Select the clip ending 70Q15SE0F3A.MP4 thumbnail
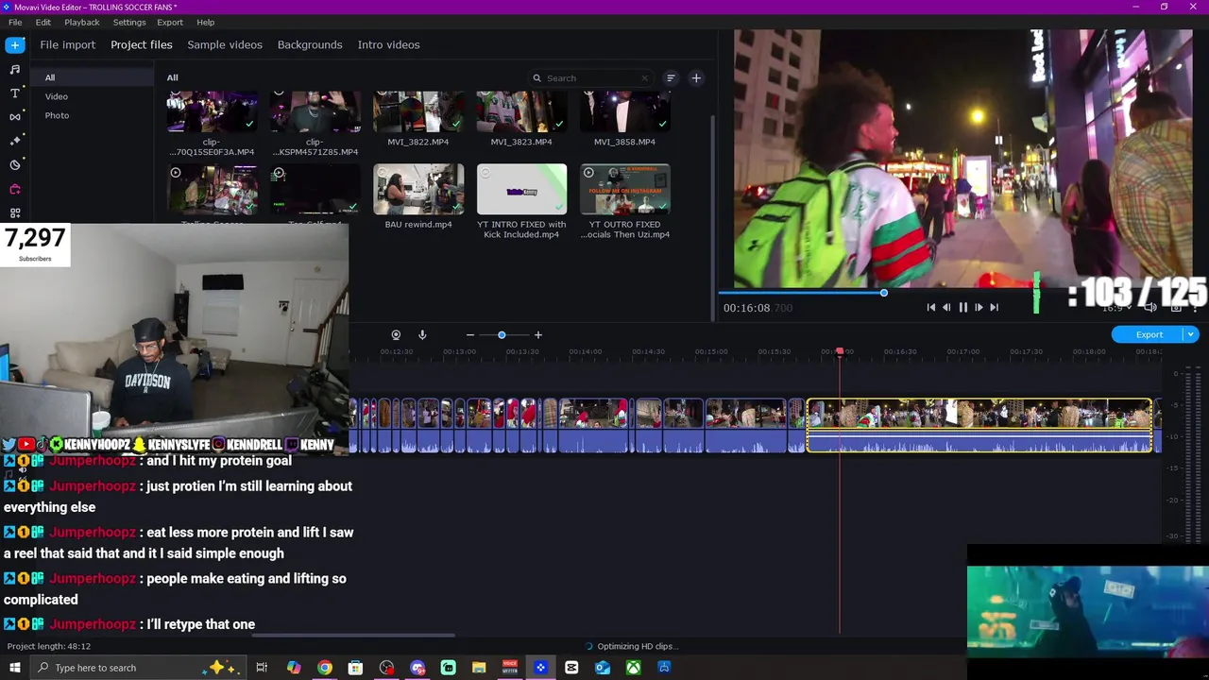1209x680 pixels. [212, 112]
